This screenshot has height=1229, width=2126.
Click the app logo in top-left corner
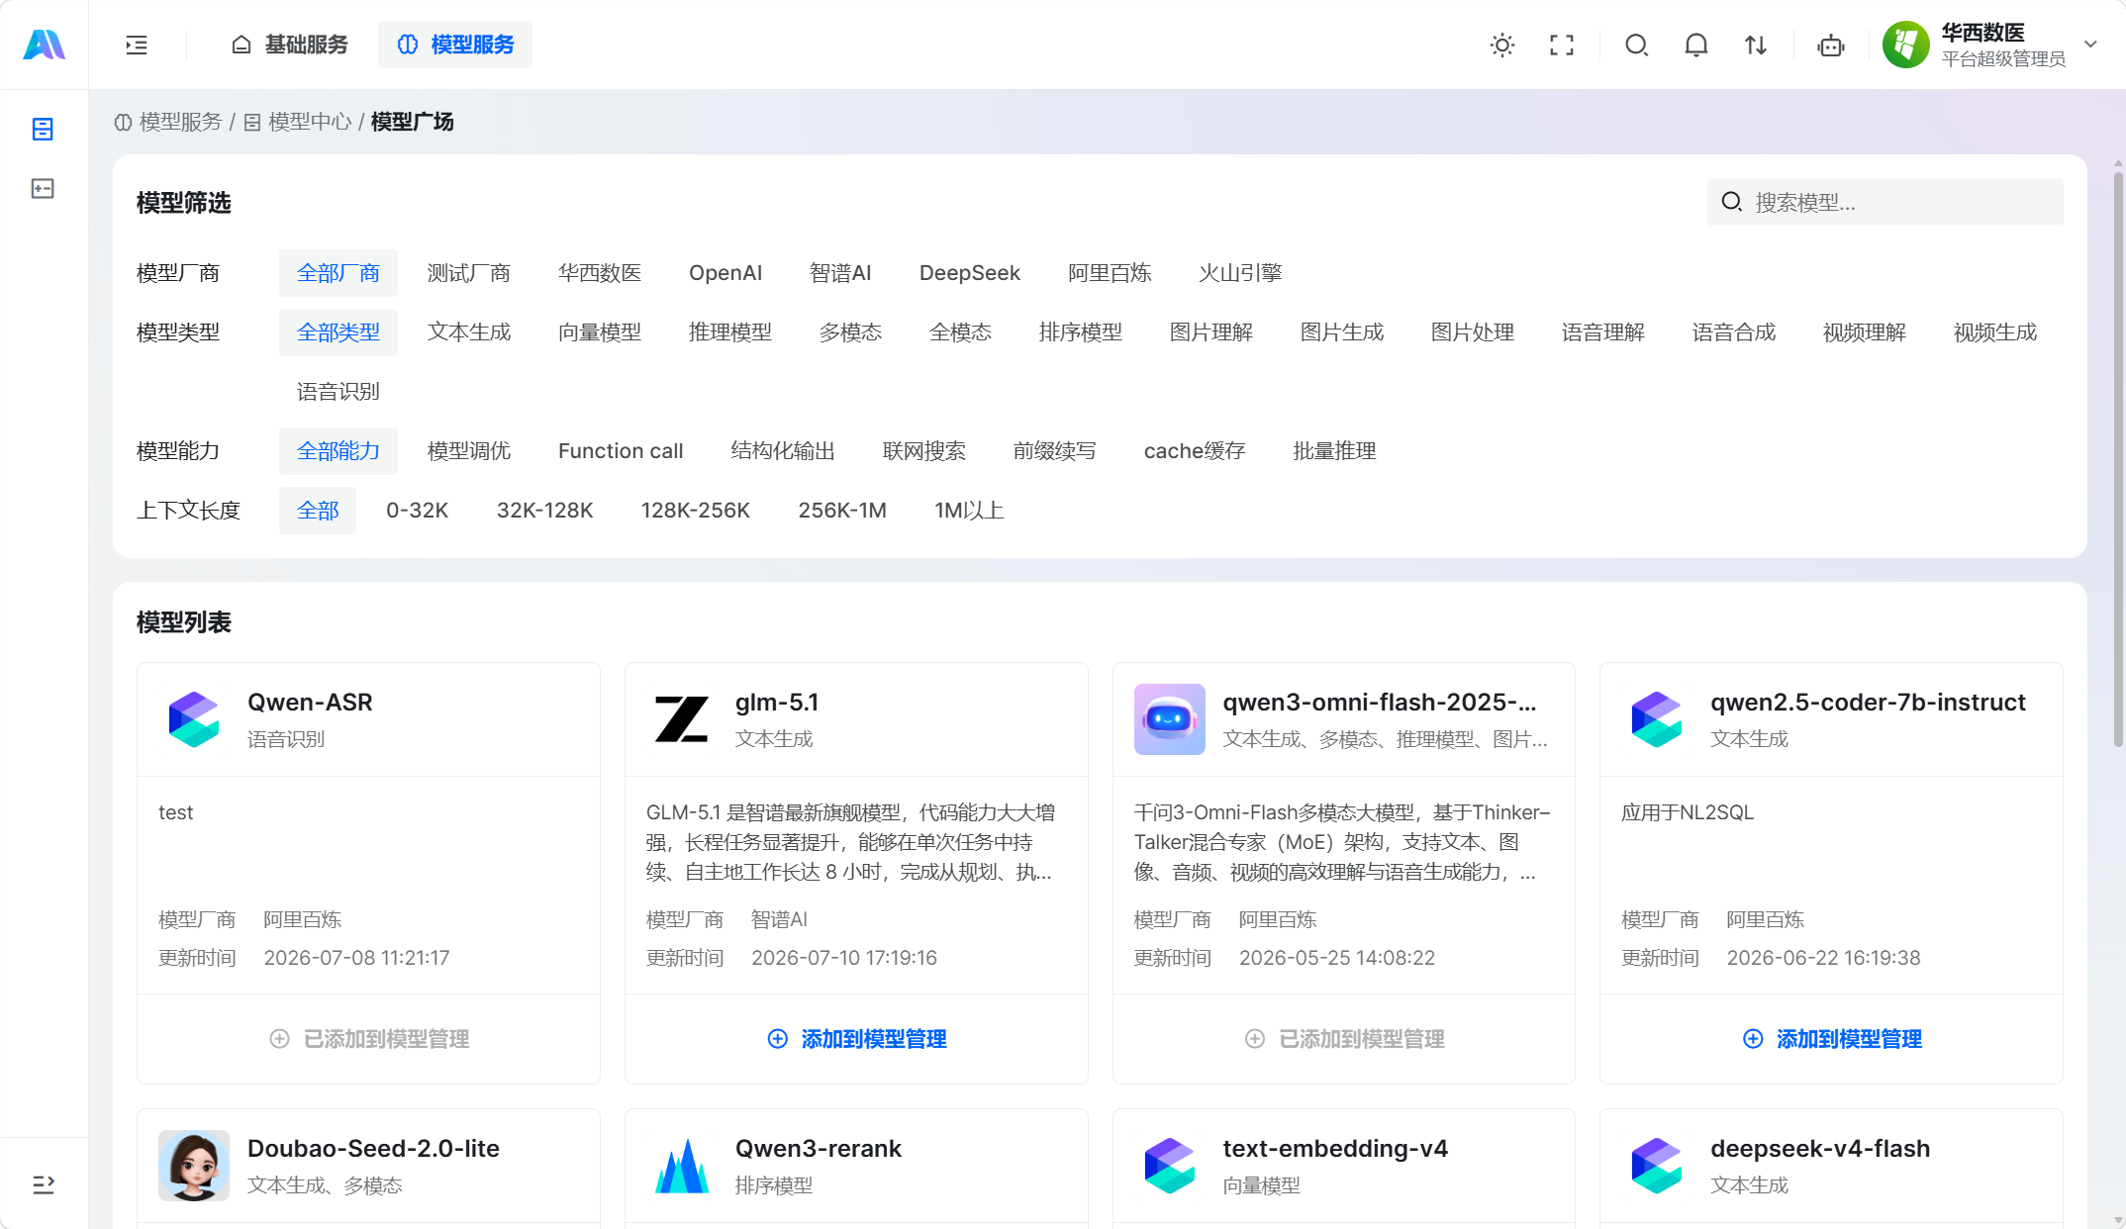44,45
